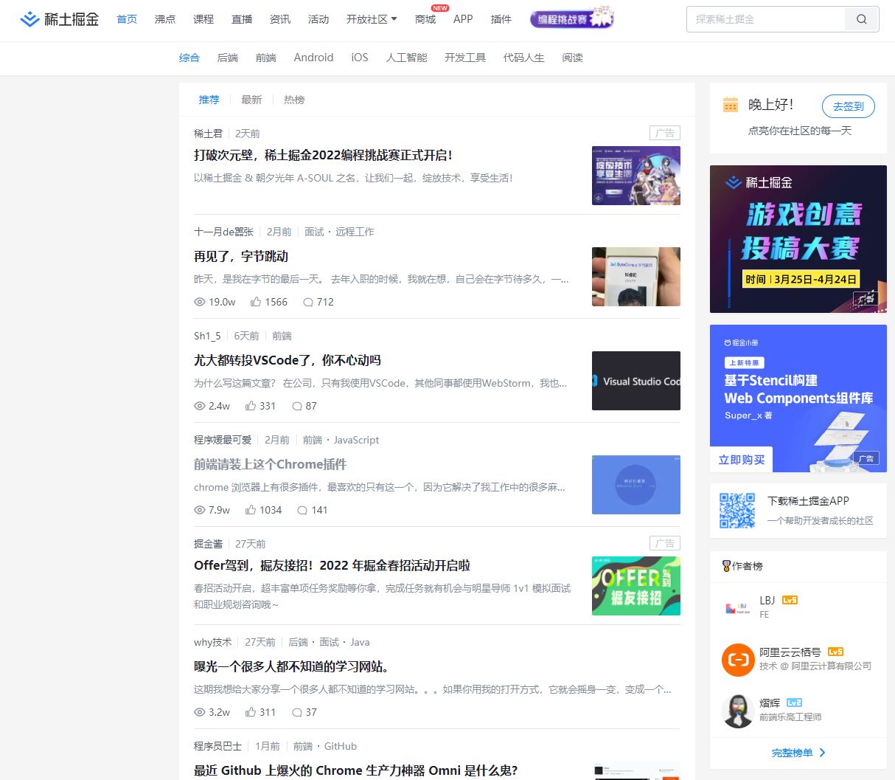
Task: Open article 打破次元壁，稀土掘金2022编程挑战赛正式开启
Action: pyautogui.click(x=324, y=155)
